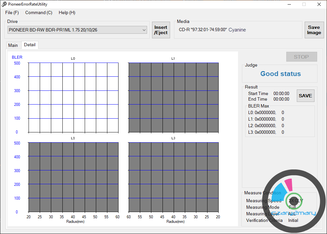Viewport: 327px width, 234px height.
Task: Open the Command (C) menu
Action: (39, 13)
